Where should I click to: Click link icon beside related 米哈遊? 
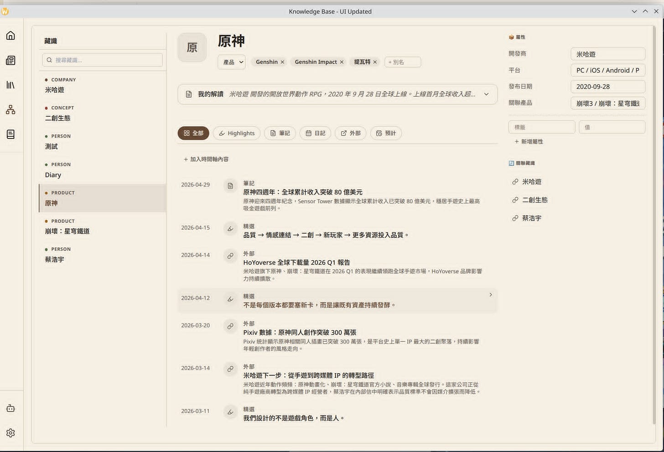515,182
